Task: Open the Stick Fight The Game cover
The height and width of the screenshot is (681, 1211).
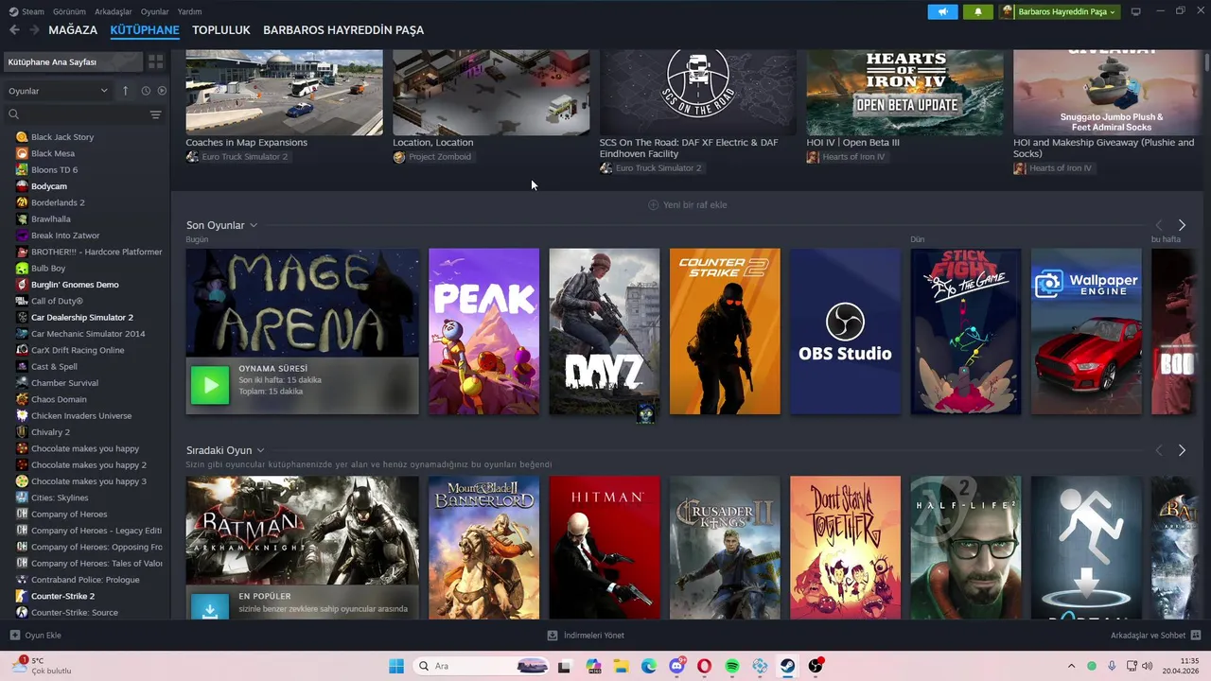Action: pos(966,331)
